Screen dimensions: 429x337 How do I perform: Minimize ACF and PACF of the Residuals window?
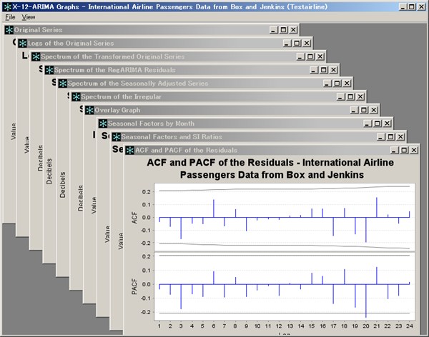[394, 150]
